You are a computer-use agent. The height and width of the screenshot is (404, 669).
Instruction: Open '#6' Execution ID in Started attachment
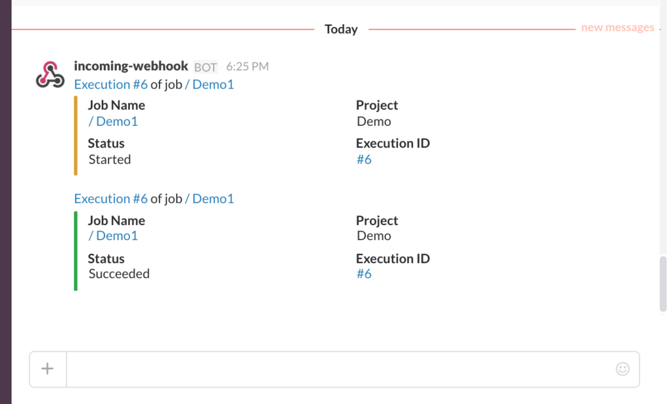(364, 159)
